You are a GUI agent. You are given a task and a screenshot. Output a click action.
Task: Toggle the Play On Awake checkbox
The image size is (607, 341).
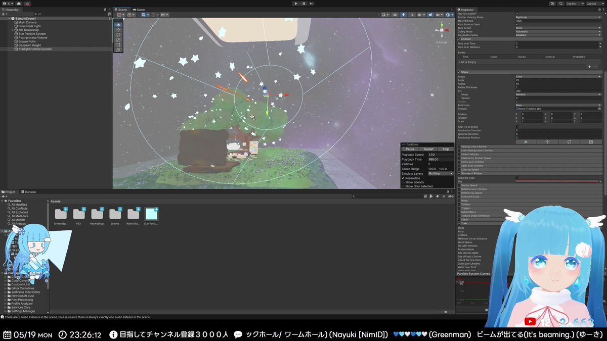(x=517, y=14)
